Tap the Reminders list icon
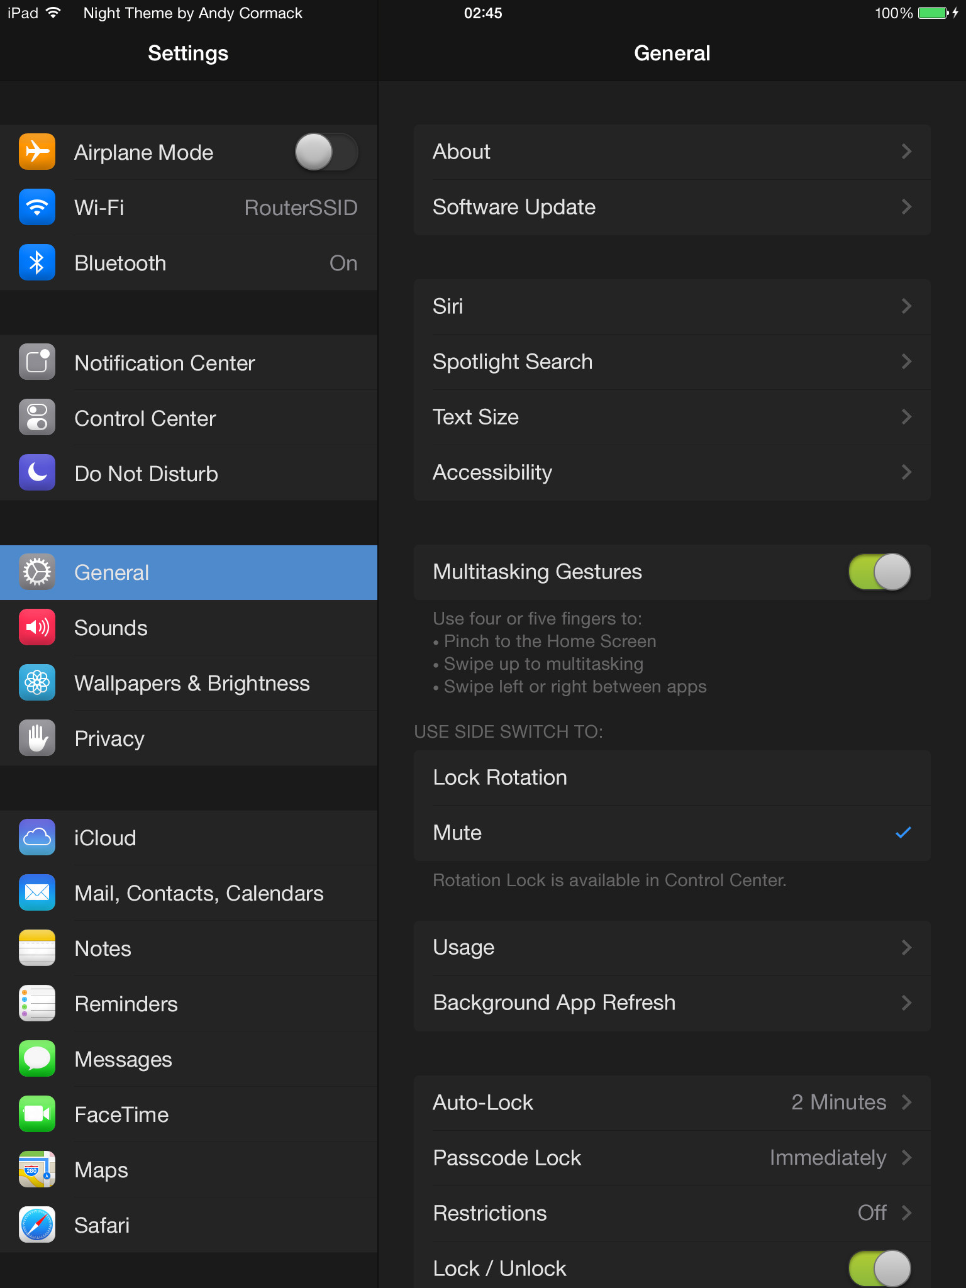This screenshot has width=966, height=1288. click(37, 1004)
